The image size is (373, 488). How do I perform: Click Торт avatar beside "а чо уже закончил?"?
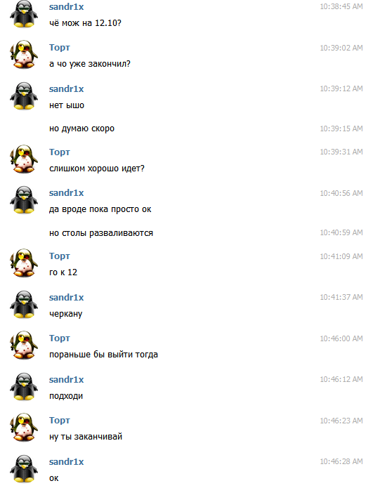(x=24, y=55)
